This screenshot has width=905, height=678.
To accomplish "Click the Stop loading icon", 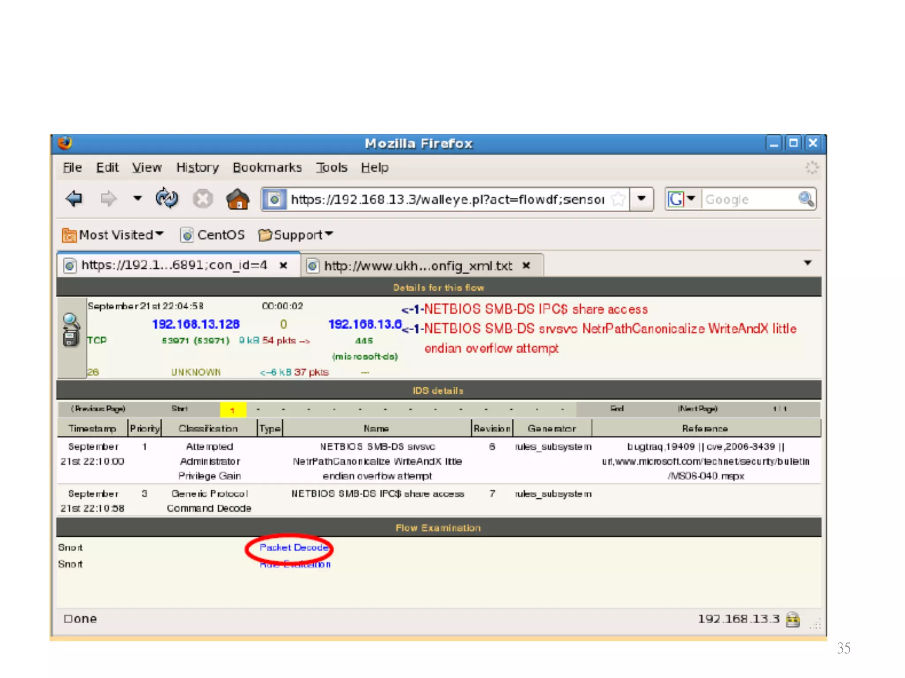I will [202, 199].
